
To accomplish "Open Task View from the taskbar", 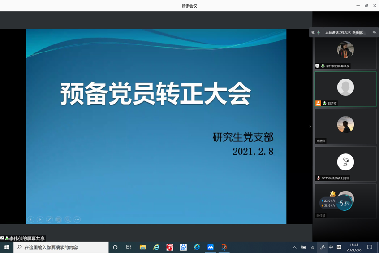I will pos(129,247).
